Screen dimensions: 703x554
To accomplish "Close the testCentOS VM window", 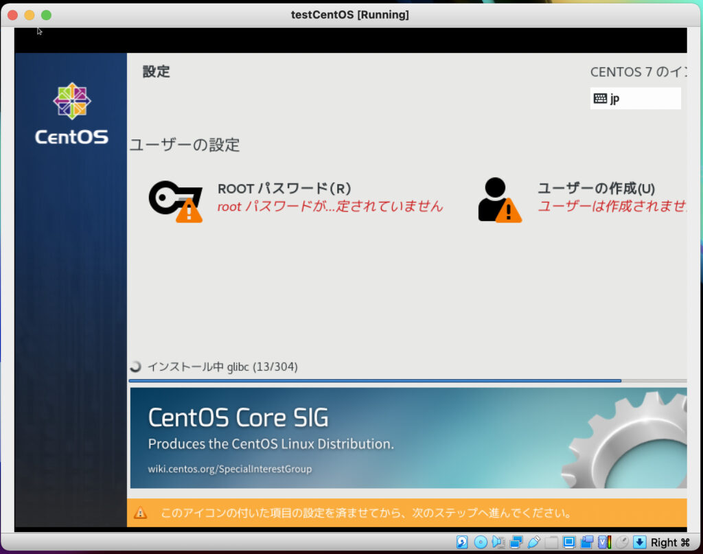I will click(12, 15).
